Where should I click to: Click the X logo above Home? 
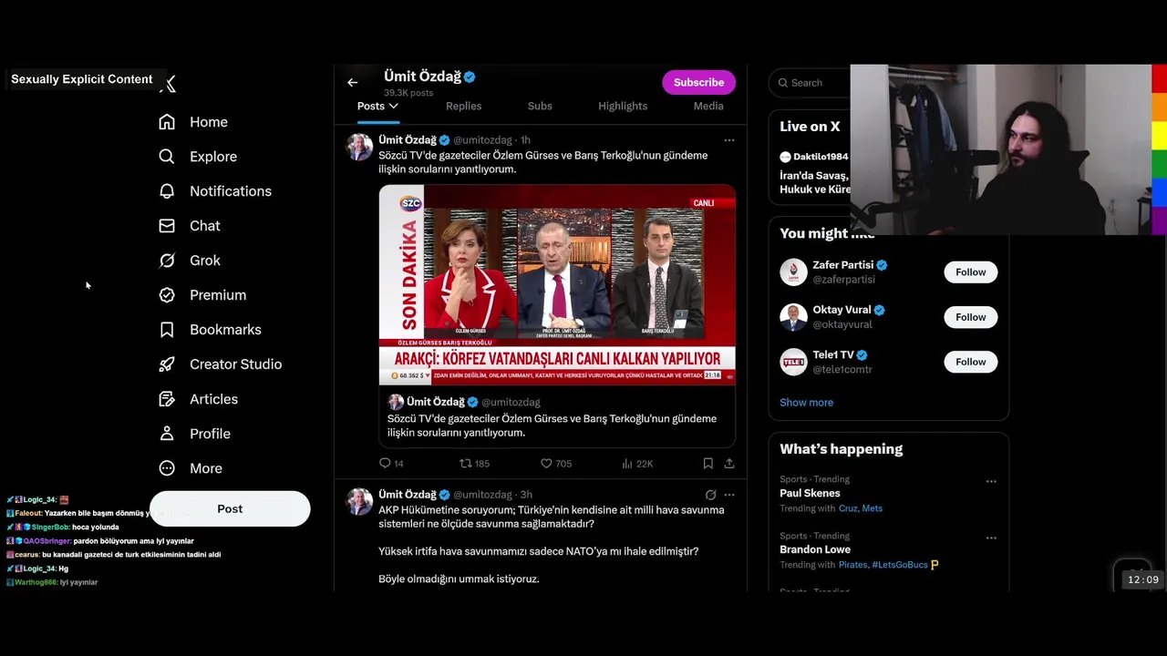tap(168, 84)
